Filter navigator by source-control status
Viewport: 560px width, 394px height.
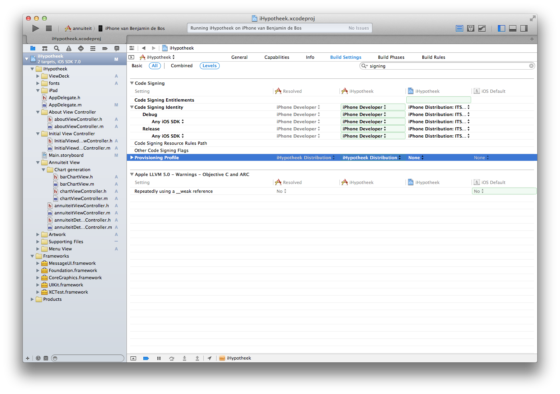pyautogui.click(x=46, y=358)
